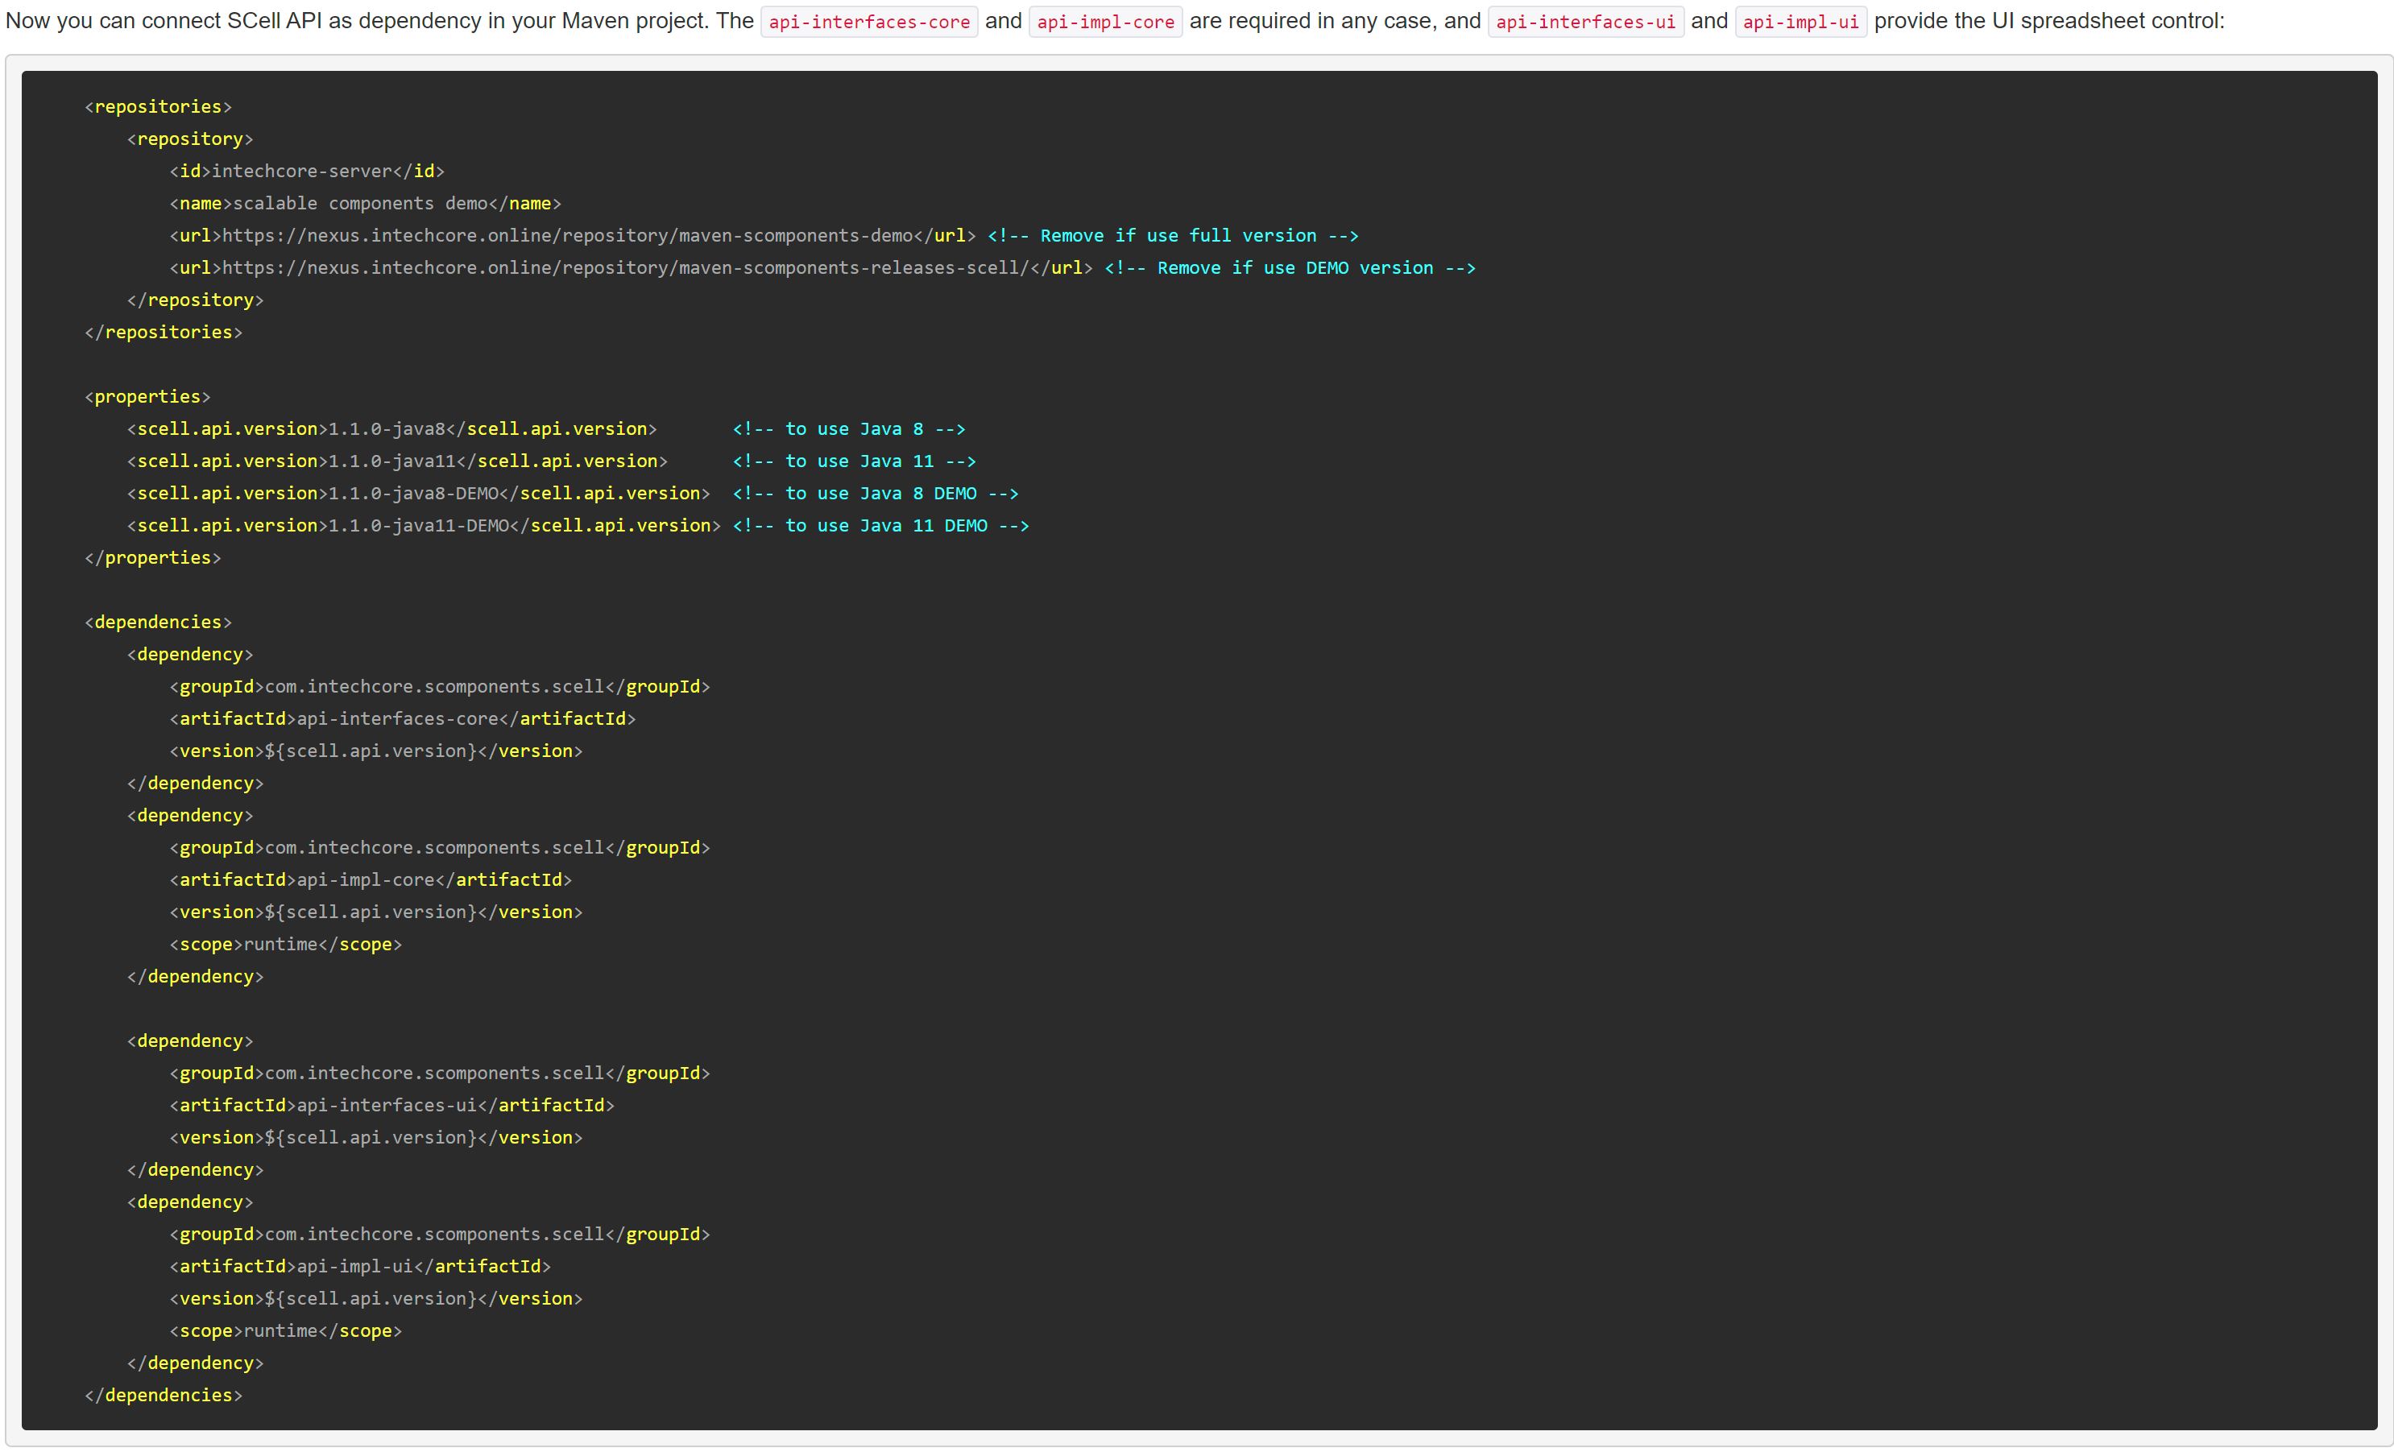The height and width of the screenshot is (1452, 2394).
Task: Click the 'Remove if use full version' comment
Action: pyautogui.click(x=1172, y=236)
